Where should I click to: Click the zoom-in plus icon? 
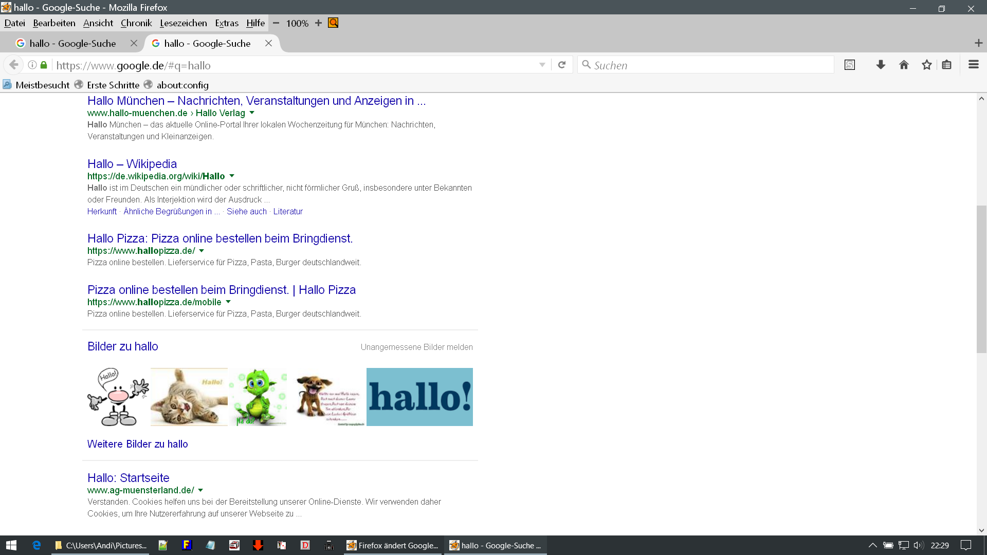point(318,23)
